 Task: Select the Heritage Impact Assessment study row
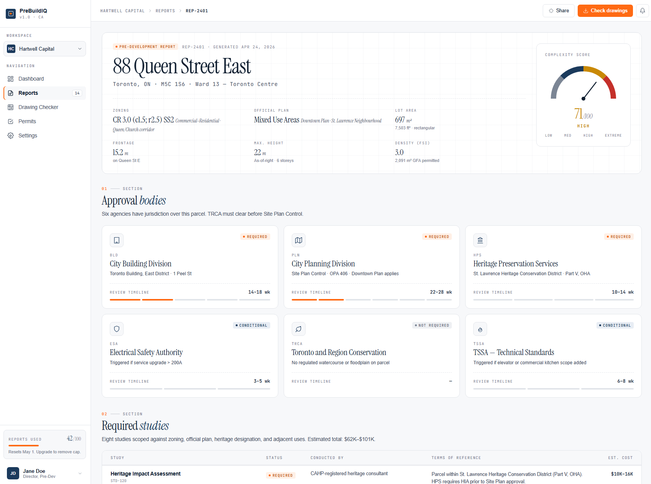[x=145, y=474]
